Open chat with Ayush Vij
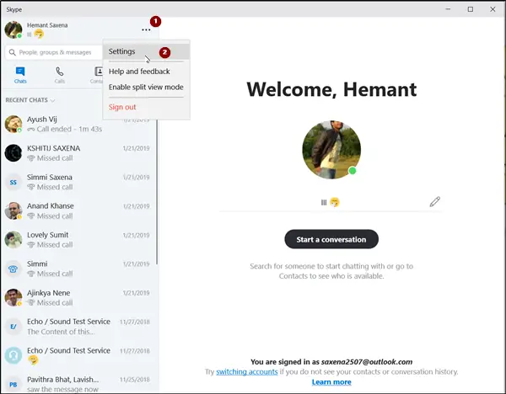The height and width of the screenshot is (394, 506). 78,124
